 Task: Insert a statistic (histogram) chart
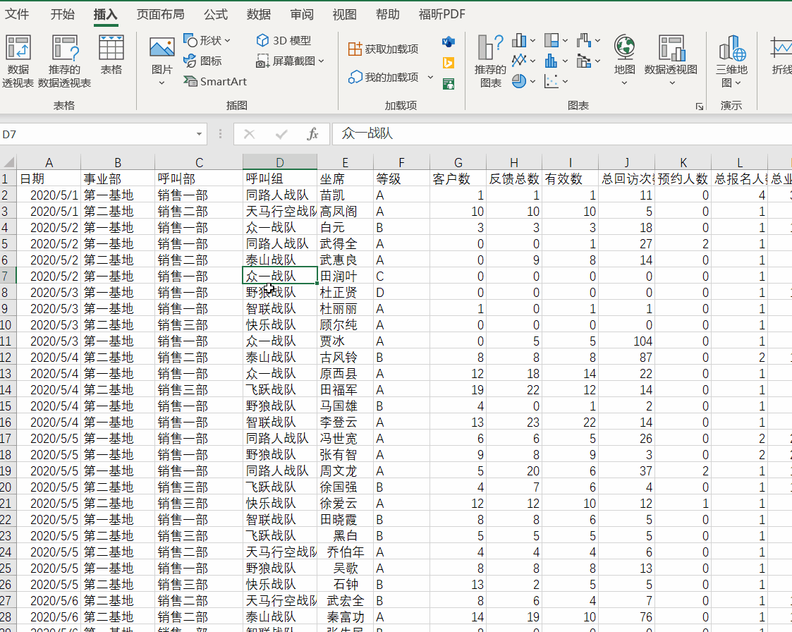tap(551, 61)
